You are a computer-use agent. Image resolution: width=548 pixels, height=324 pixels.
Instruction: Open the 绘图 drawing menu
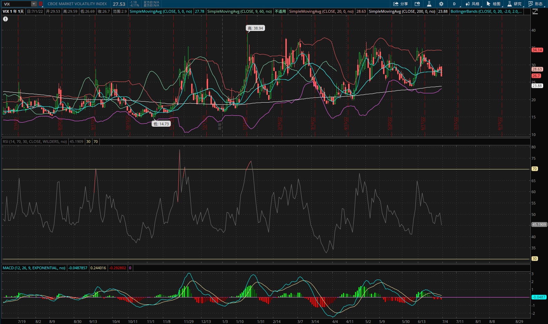[493, 4]
